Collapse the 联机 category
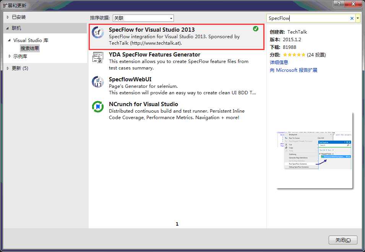 [x=7, y=28]
